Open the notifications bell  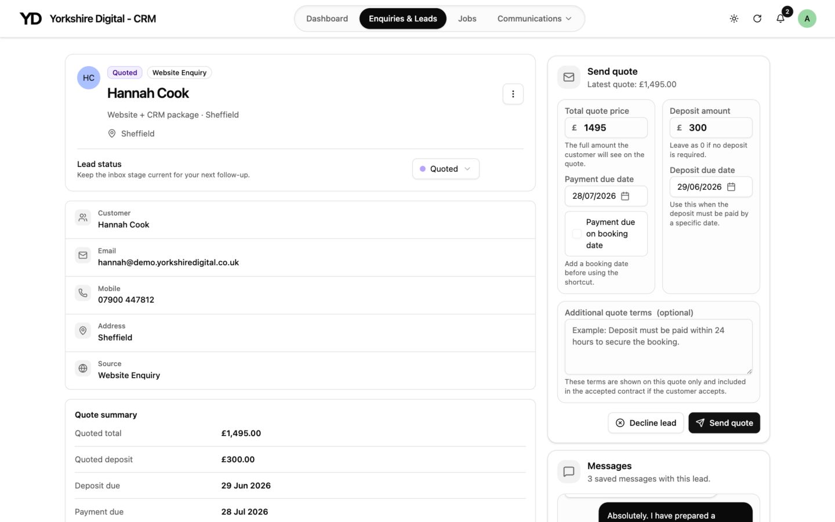pos(780,19)
